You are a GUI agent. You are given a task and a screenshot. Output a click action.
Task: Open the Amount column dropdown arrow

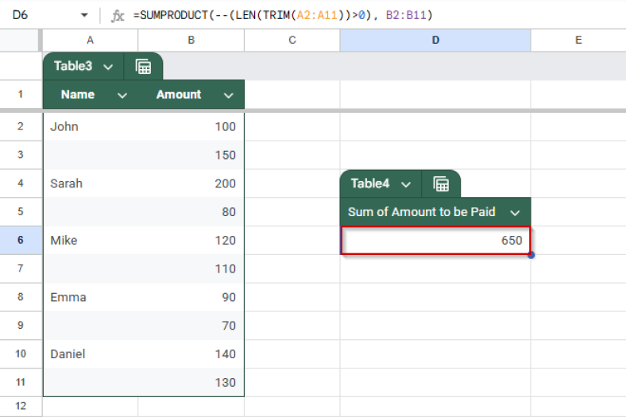[229, 95]
